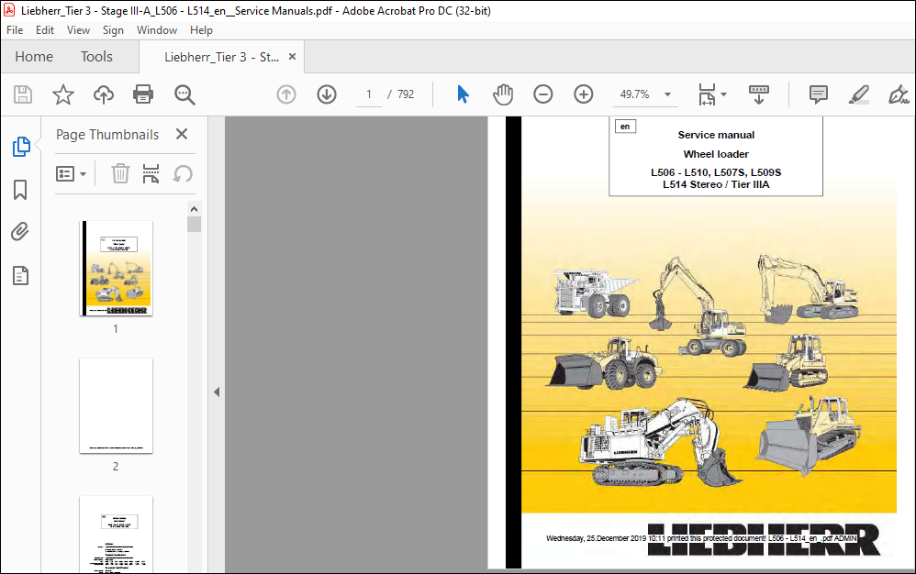
Task: Click the 'Service manual' title text
Action: point(716,135)
